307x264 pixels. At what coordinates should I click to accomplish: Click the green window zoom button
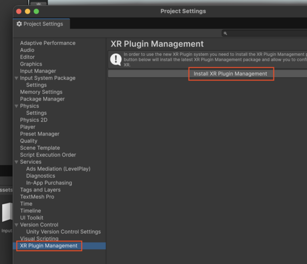36,11
